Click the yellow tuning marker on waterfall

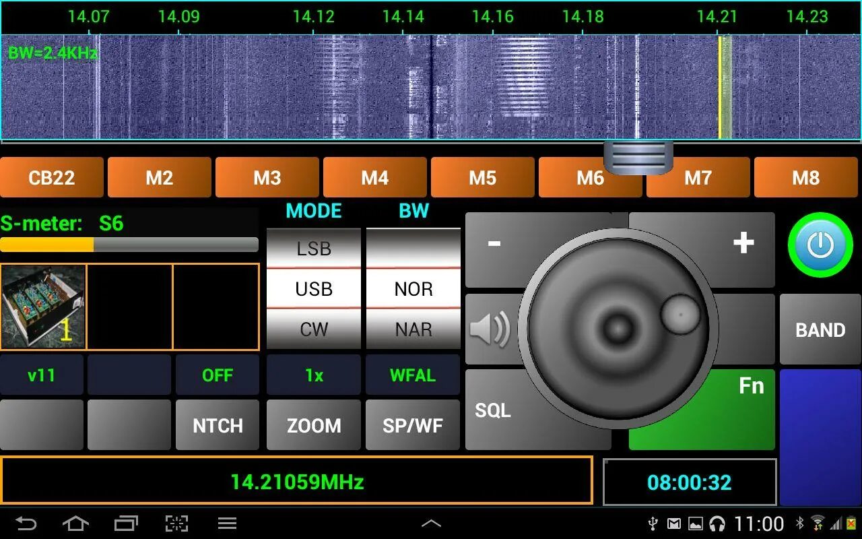(x=720, y=88)
